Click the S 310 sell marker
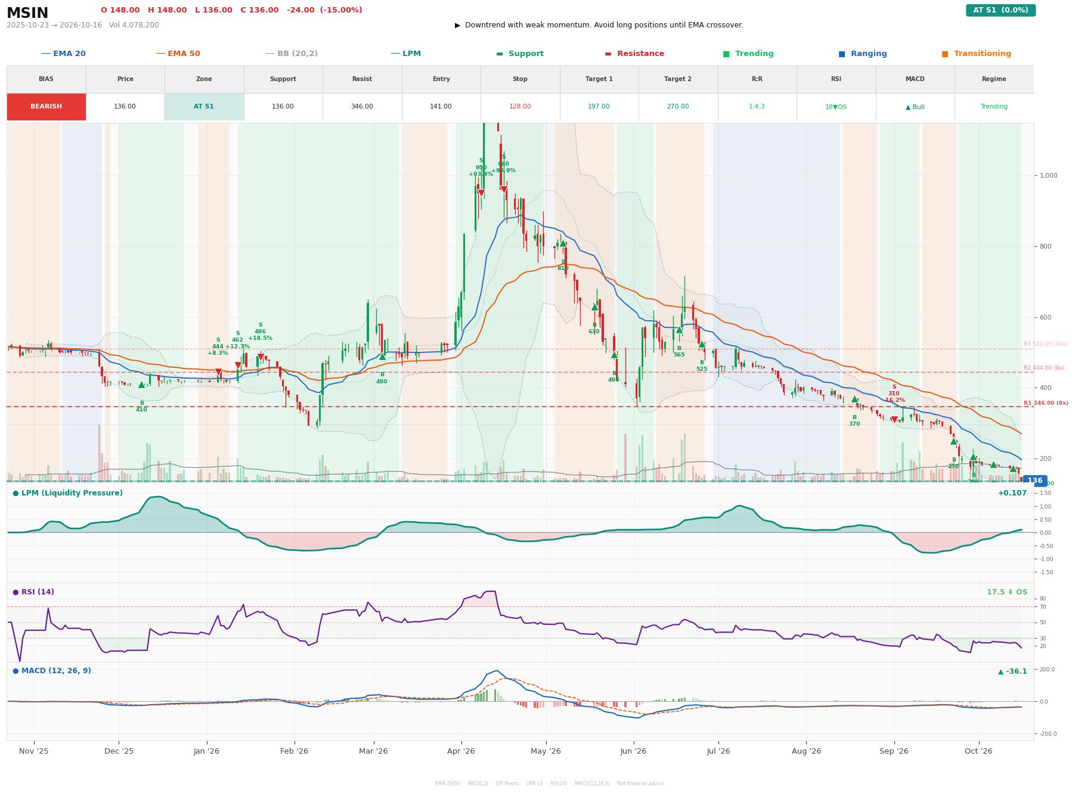1075x793 pixels. click(x=894, y=420)
